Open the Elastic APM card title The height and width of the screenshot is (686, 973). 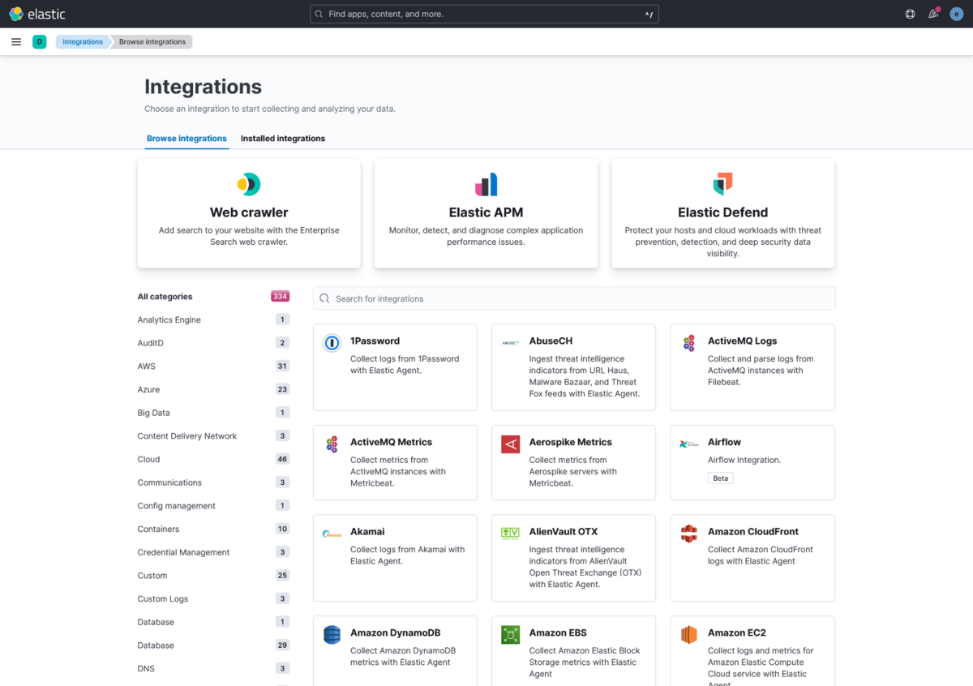pos(486,212)
